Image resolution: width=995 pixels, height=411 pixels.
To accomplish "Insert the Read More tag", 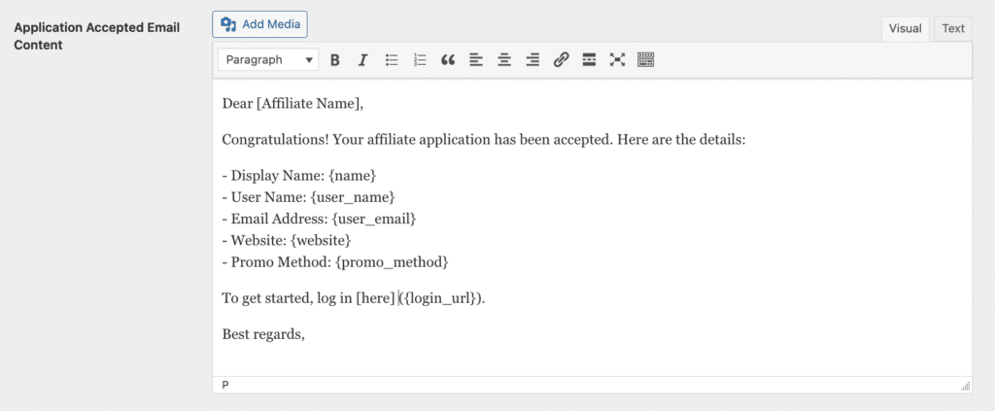I will [589, 60].
